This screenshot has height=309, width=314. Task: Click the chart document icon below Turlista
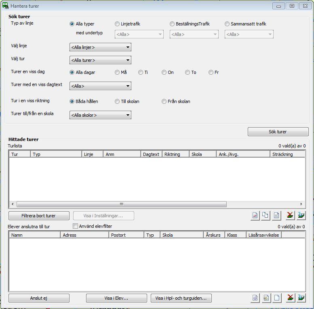coord(255,216)
